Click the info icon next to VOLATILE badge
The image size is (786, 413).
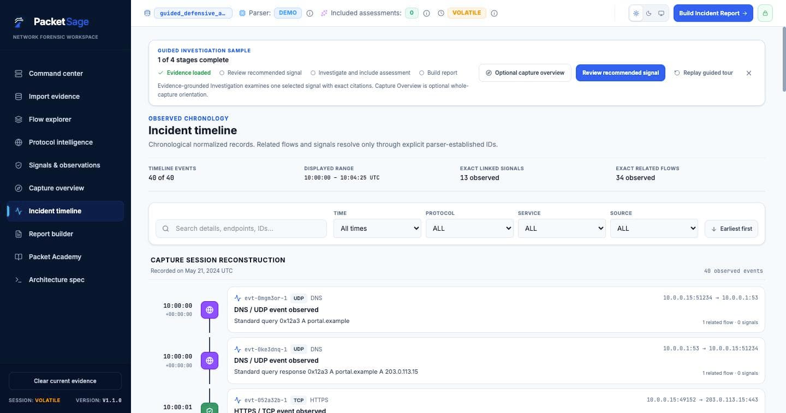click(495, 13)
